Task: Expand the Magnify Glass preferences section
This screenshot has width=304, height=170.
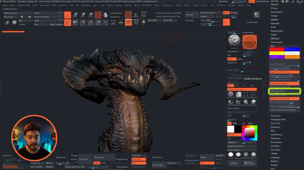Action: click(277, 31)
